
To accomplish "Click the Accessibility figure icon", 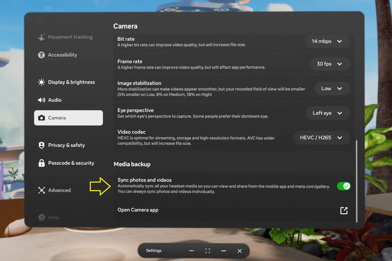I will (x=41, y=55).
